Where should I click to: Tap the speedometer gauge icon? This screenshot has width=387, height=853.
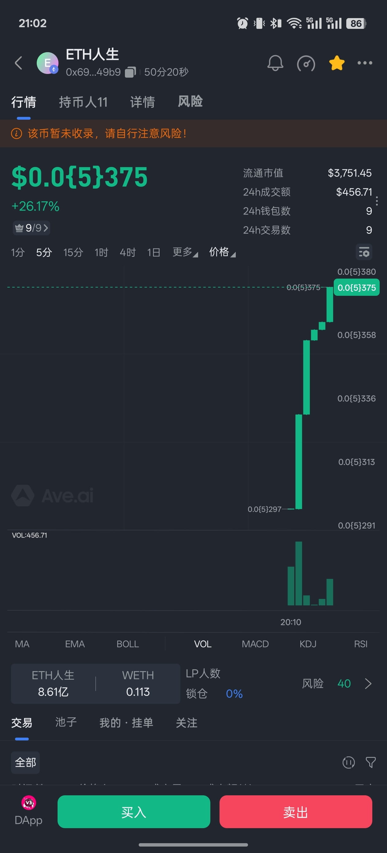click(x=306, y=63)
